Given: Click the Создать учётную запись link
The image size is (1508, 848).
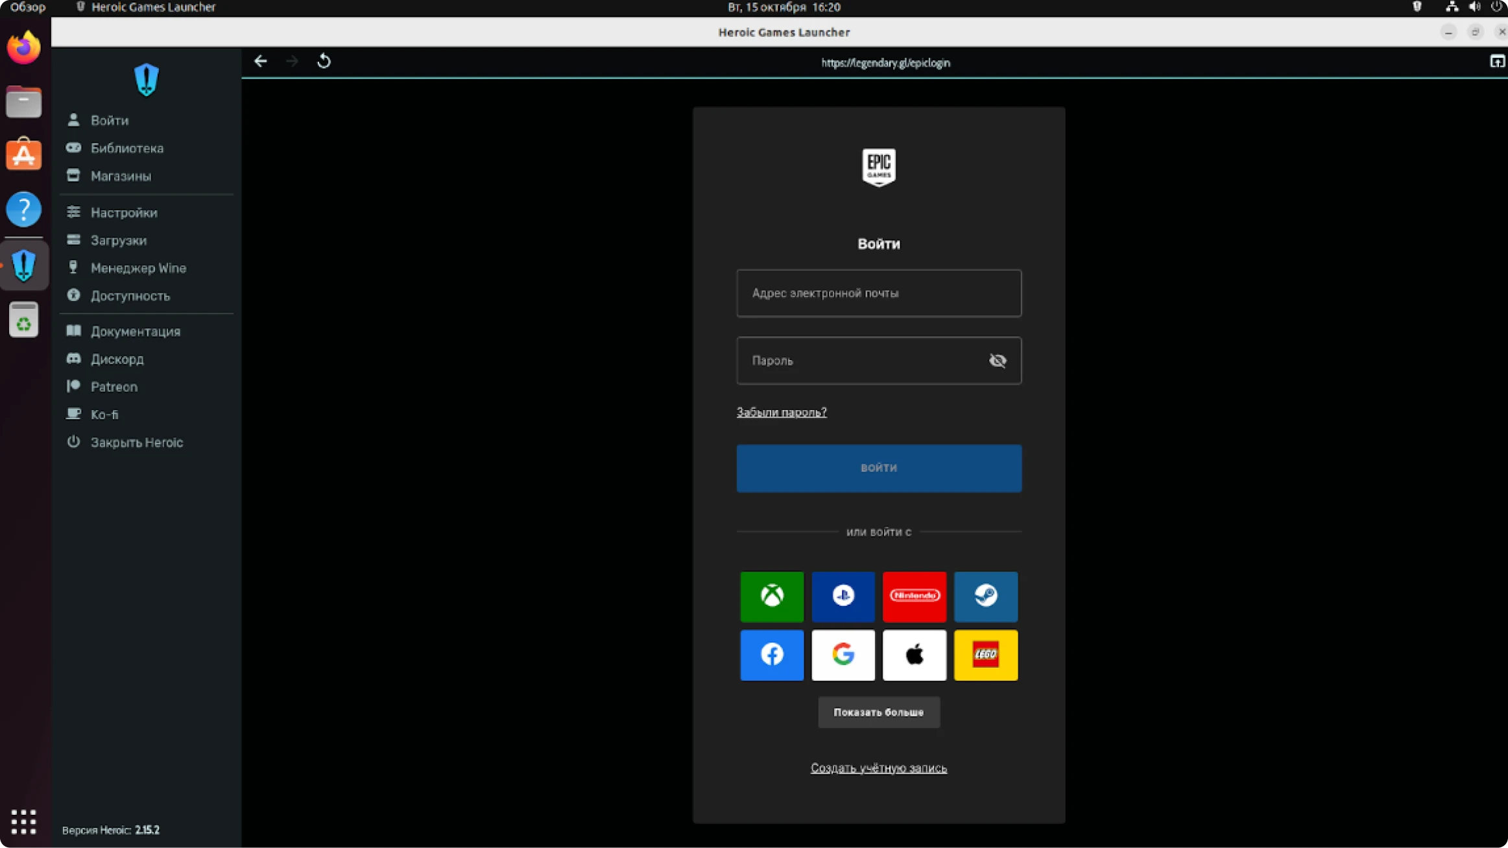Looking at the screenshot, I should (x=878, y=768).
